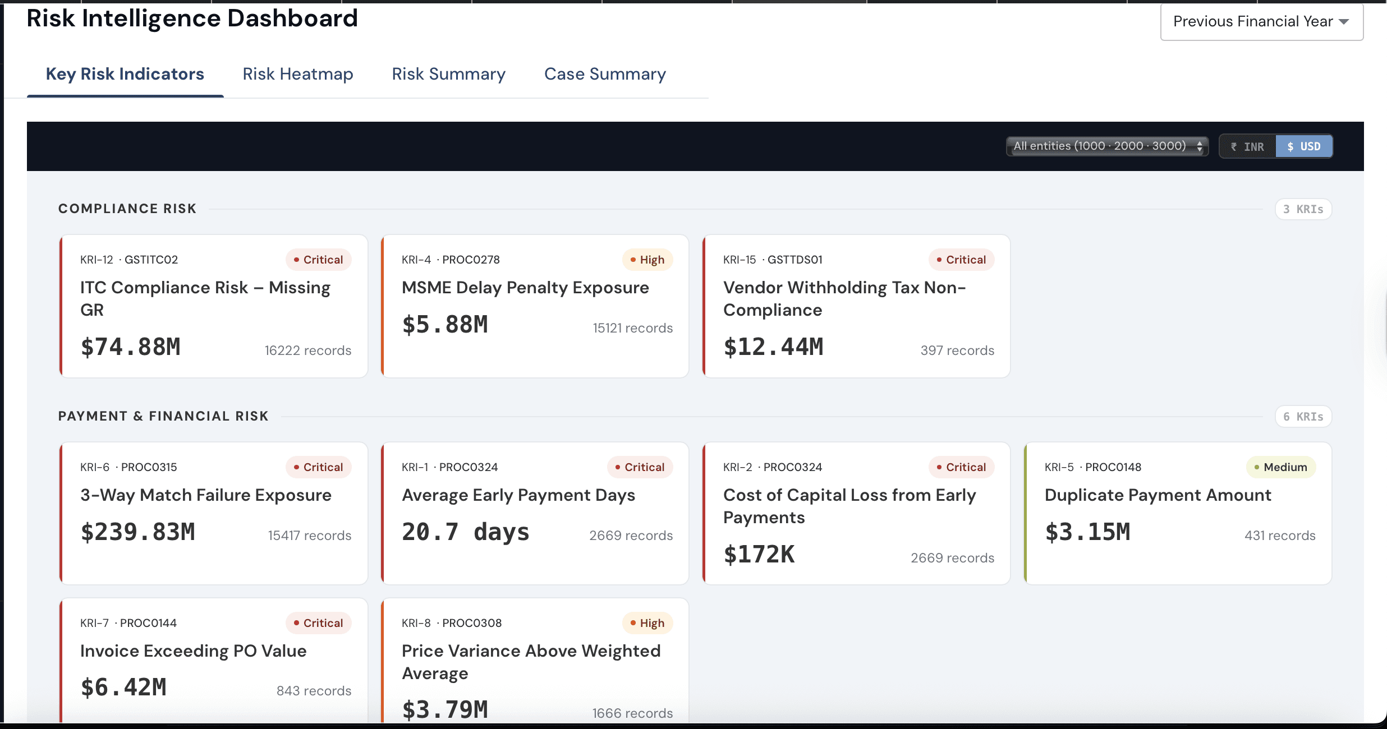Select the USD currency toggle
Image resolution: width=1387 pixels, height=729 pixels.
tap(1304, 147)
